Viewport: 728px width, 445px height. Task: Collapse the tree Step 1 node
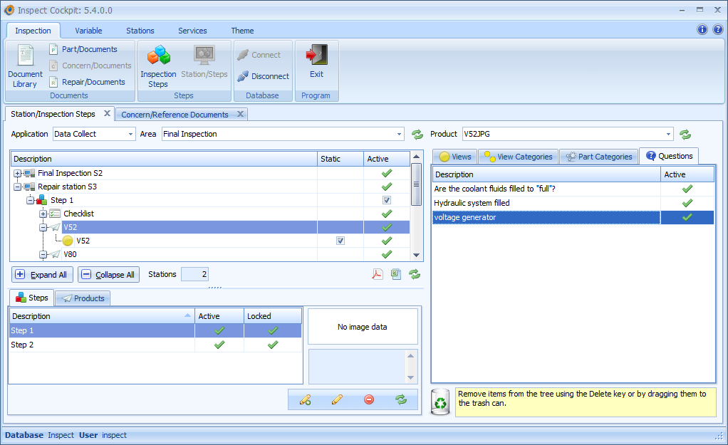click(30, 201)
